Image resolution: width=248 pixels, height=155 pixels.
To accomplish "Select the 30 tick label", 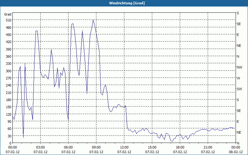I will coord(10,136).
